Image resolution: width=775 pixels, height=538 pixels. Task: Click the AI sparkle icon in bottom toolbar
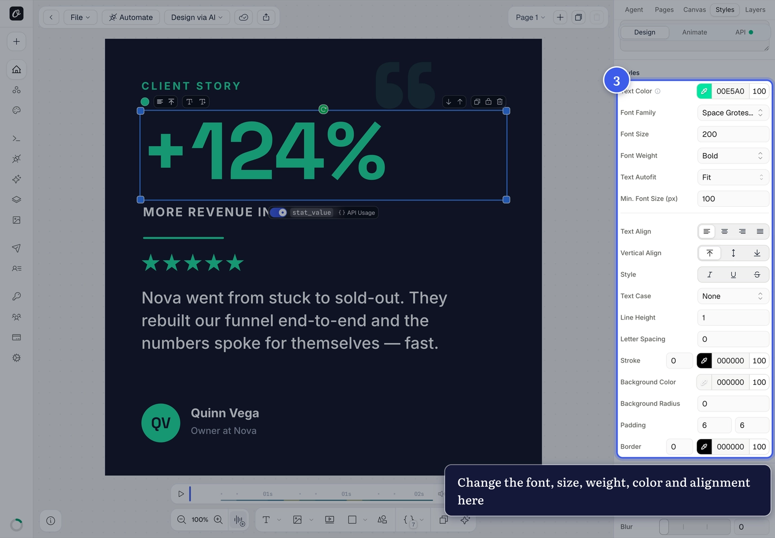coord(465,520)
